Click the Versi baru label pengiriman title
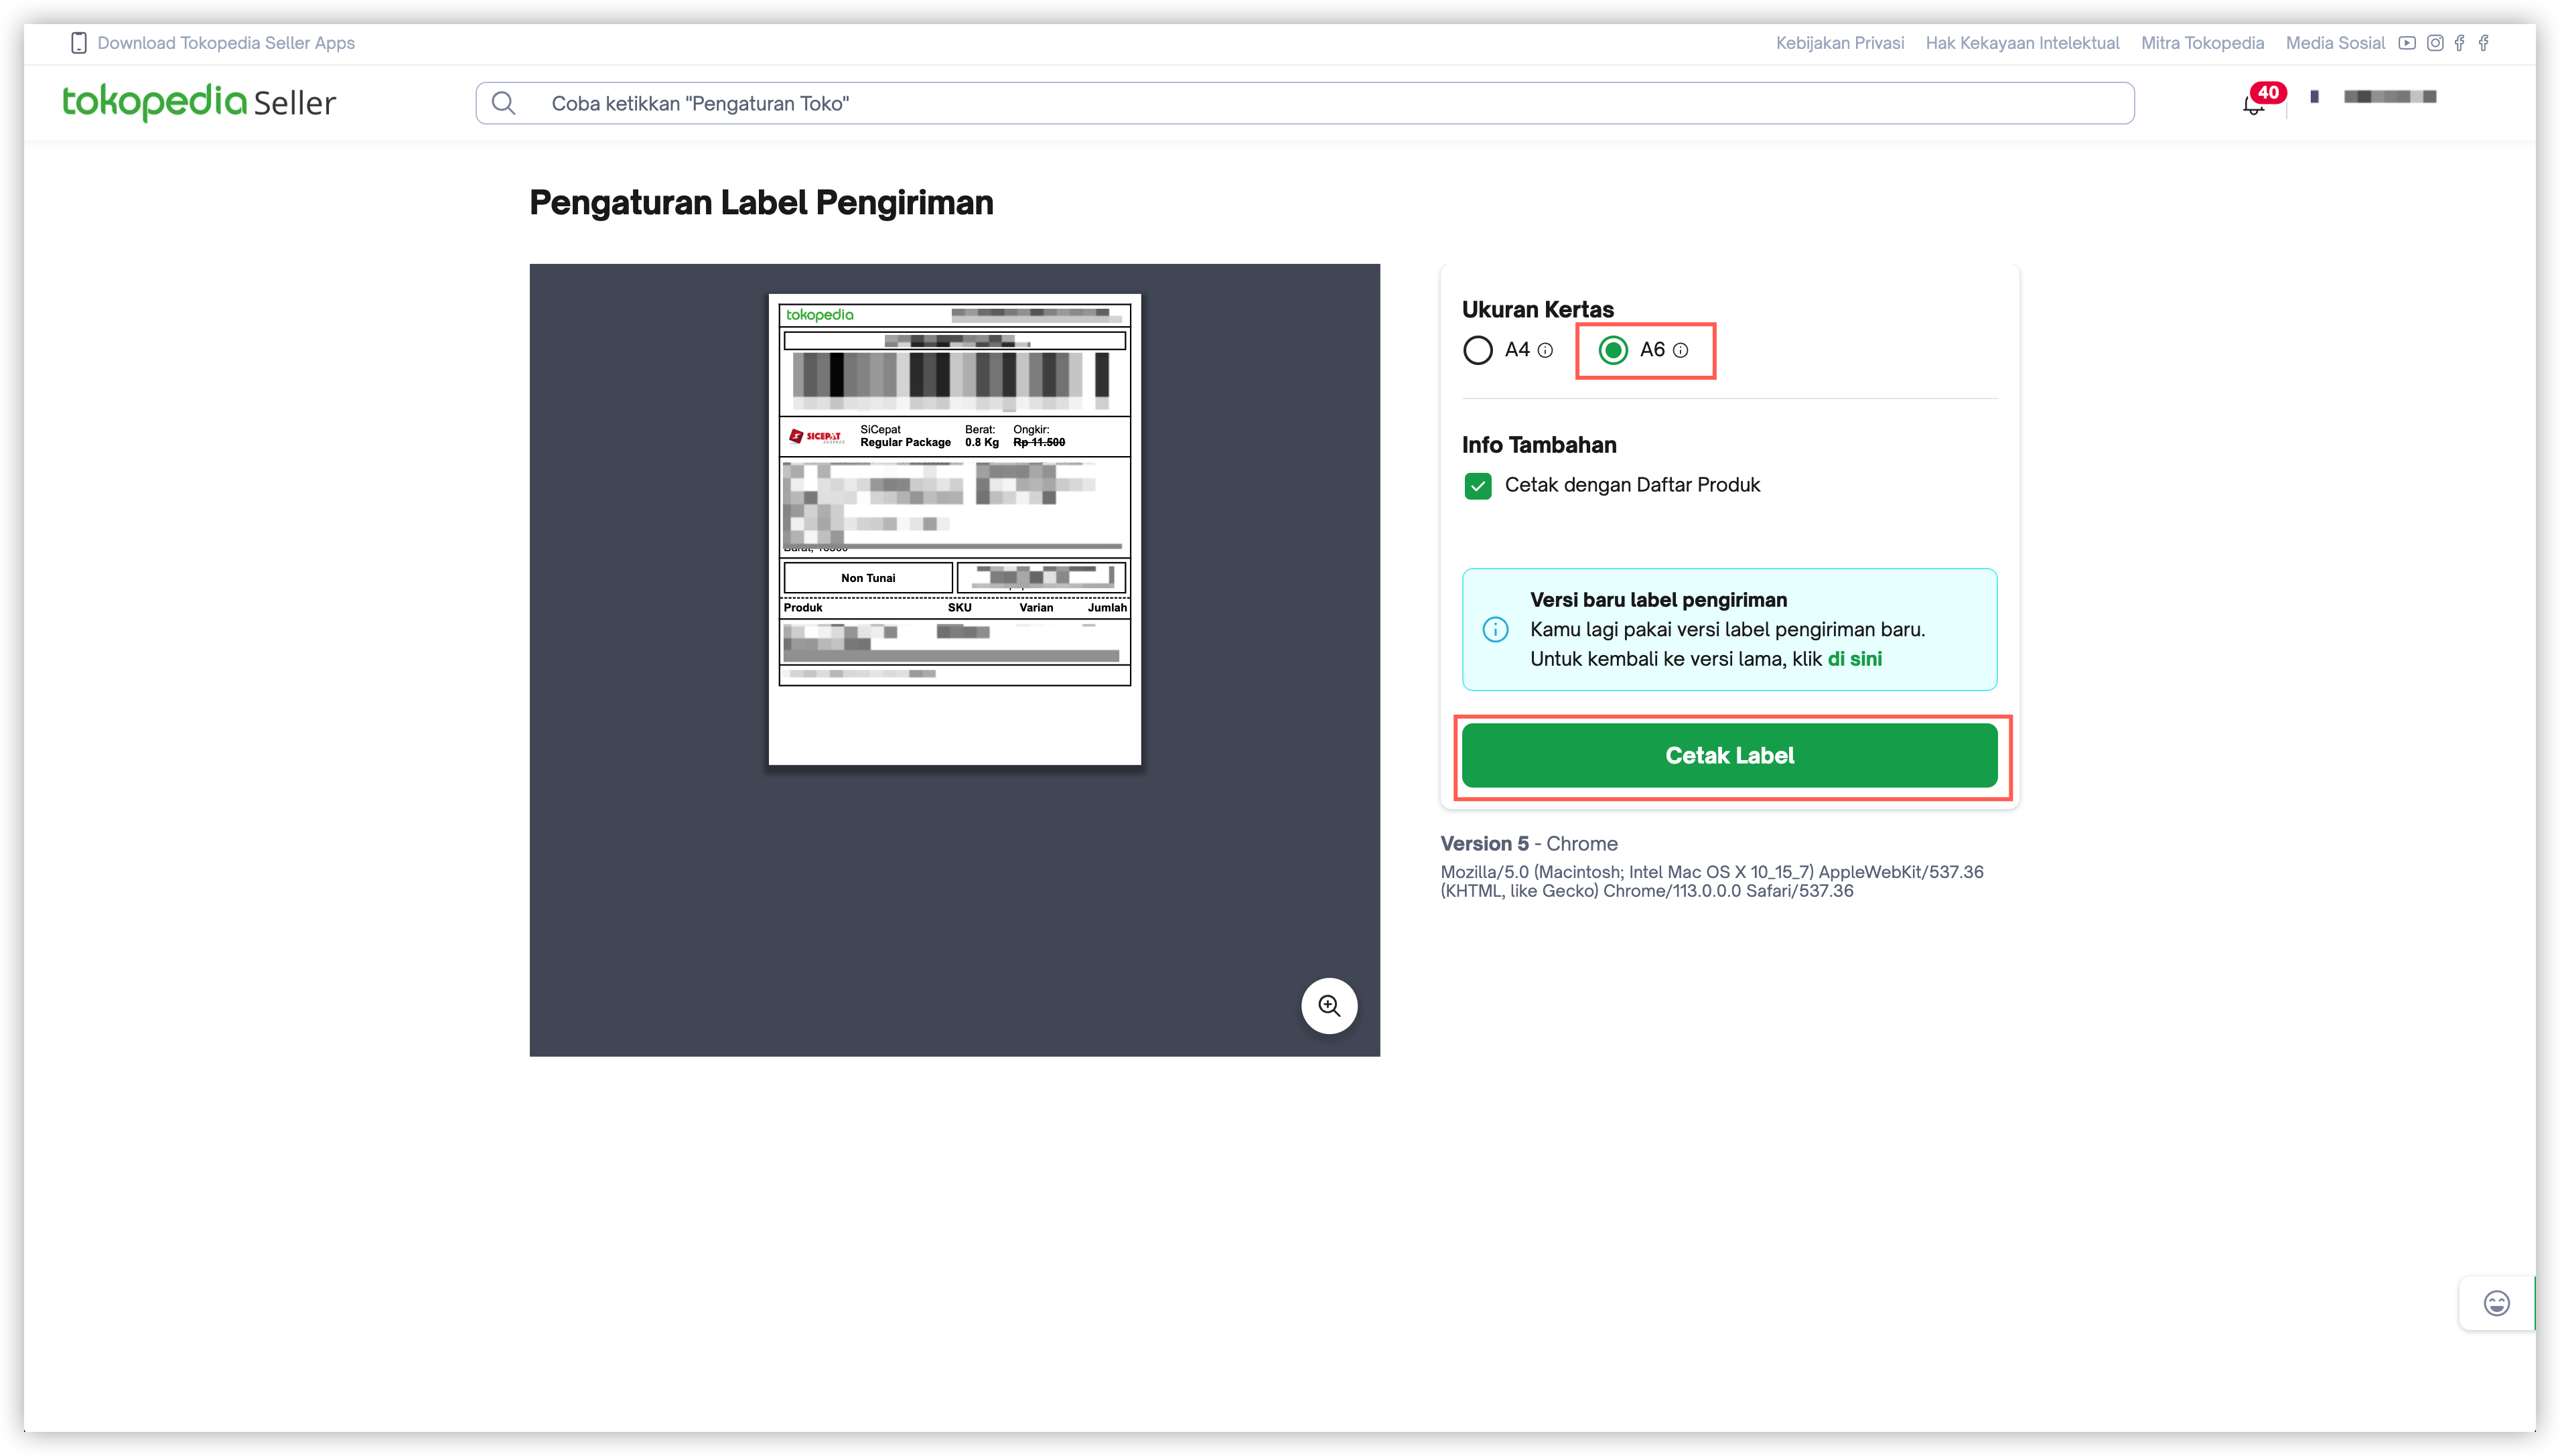Screen dimensions: 2560x1456 point(1658,600)
